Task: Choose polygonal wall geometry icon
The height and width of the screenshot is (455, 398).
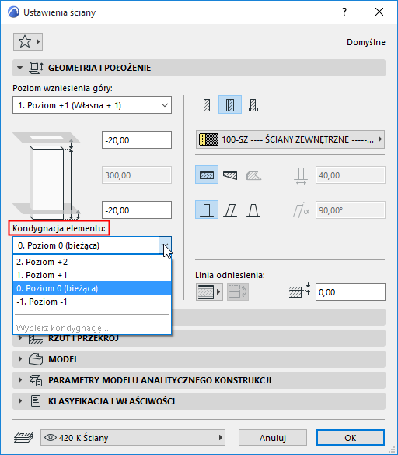Action: (x=253, y=175)
